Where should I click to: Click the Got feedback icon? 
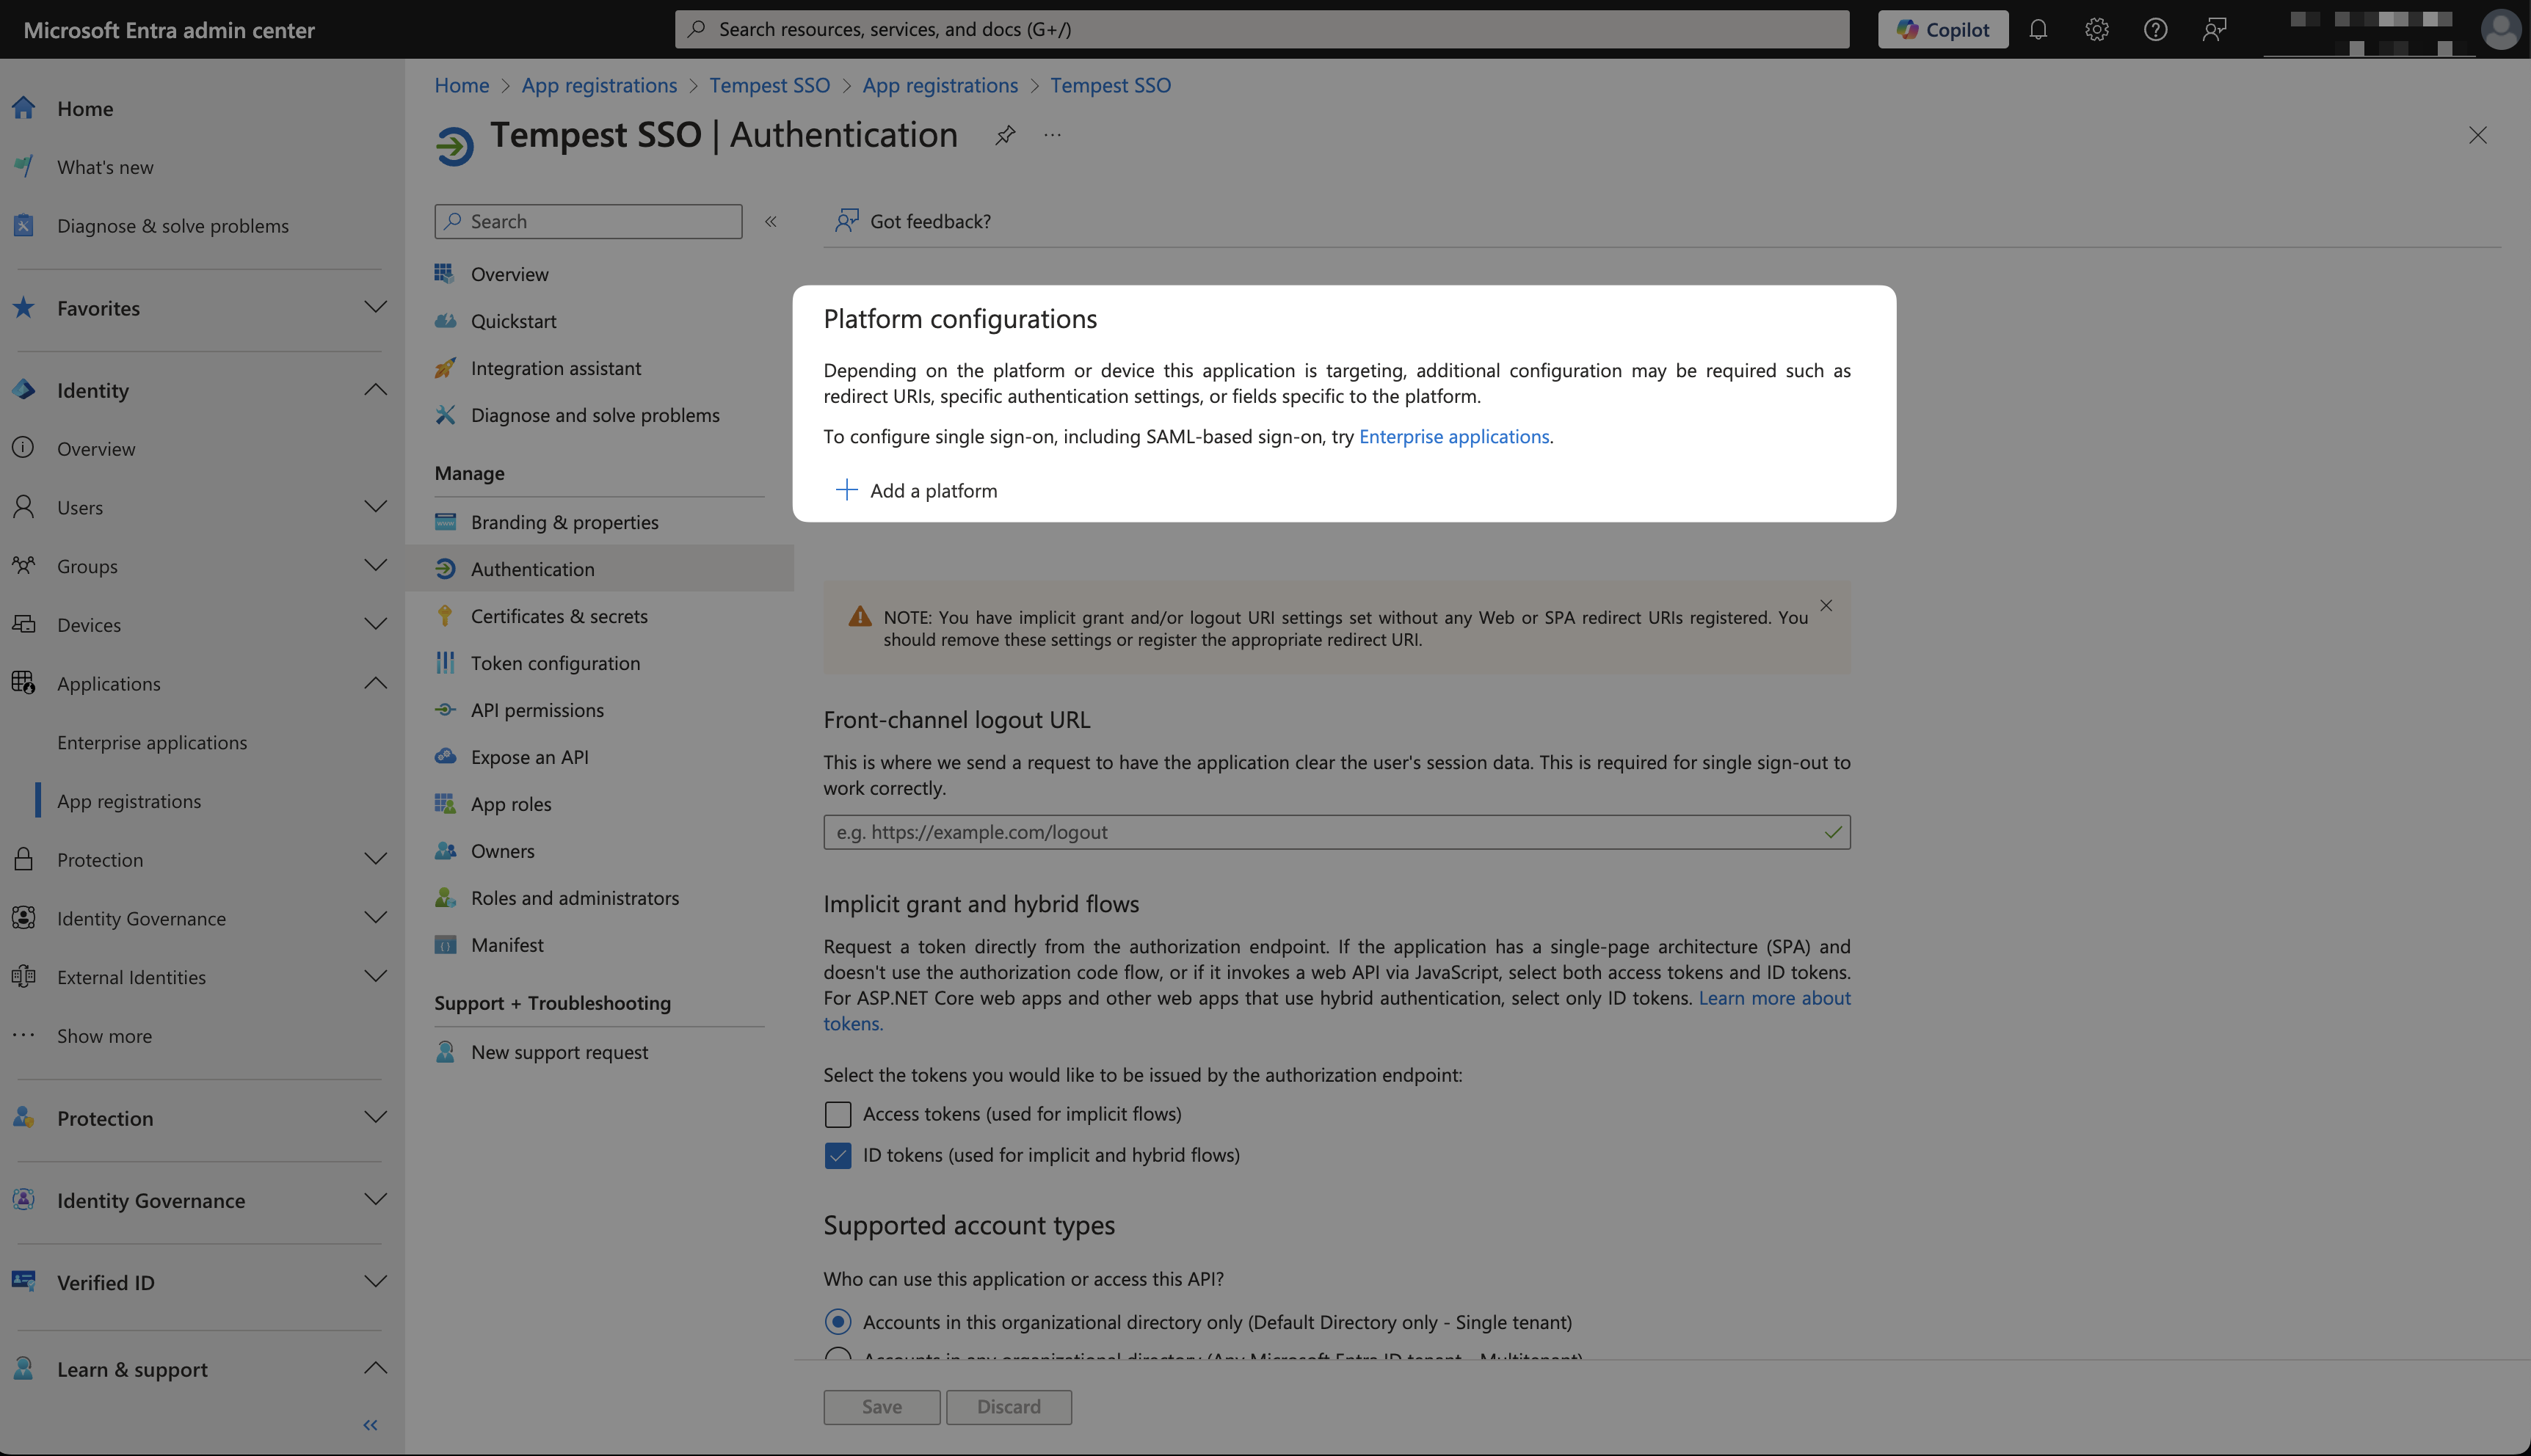tap(847, 221)
